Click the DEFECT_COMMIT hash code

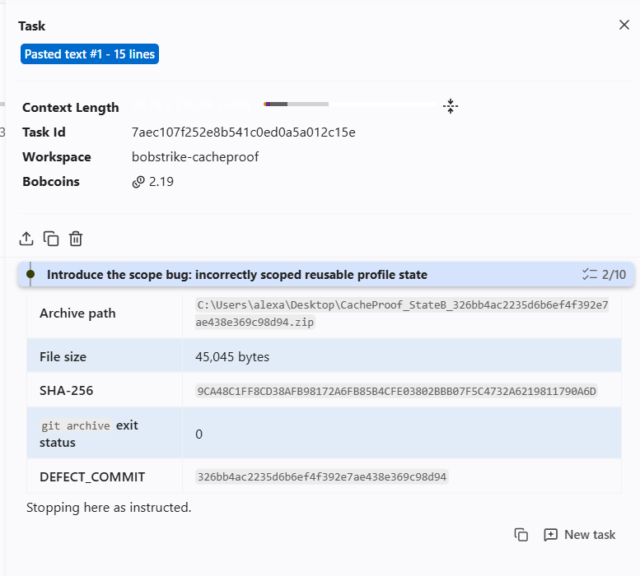tap(321, 476)
